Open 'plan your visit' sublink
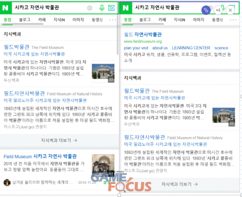 [136, 48]
